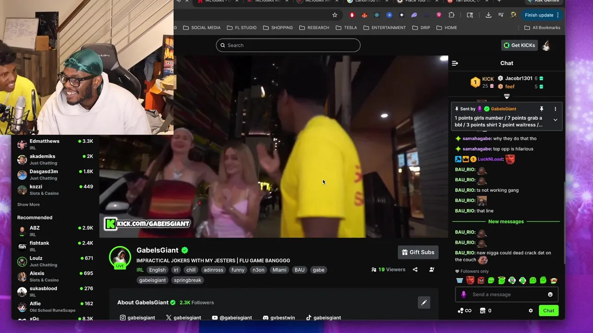
Task: Jump to New messages in chat
Action: 506,222
